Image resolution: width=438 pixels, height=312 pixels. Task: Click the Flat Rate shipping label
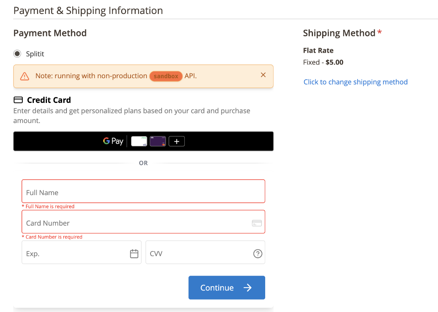(318, 50)
